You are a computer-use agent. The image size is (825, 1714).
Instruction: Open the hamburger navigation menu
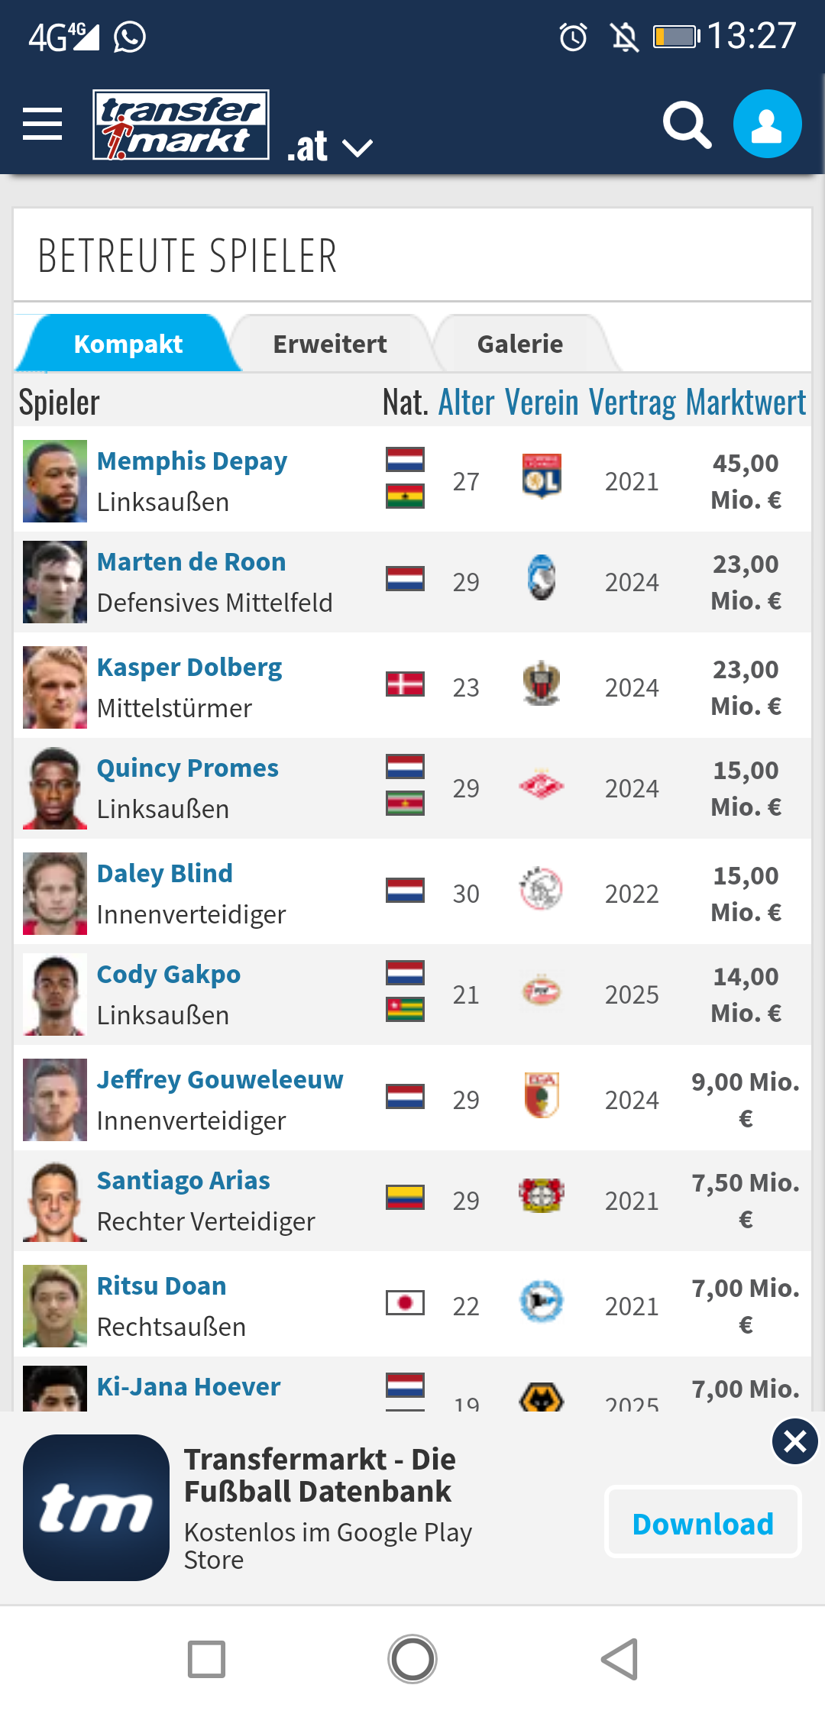click(x=42, y=124)
